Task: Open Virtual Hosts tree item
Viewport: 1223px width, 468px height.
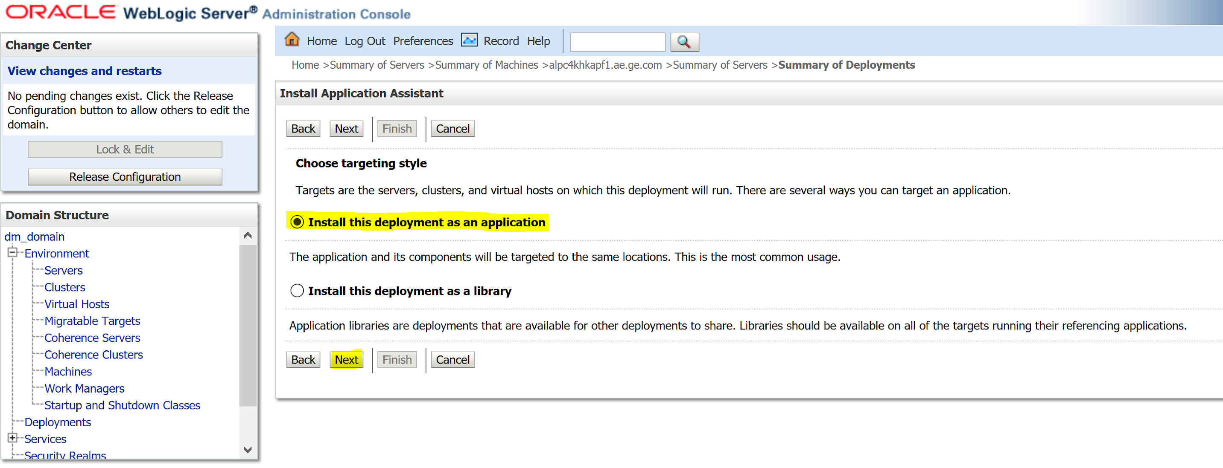Action: [x=77, y=304]
